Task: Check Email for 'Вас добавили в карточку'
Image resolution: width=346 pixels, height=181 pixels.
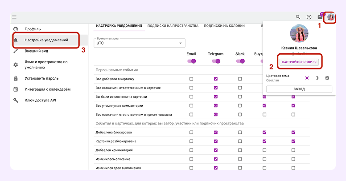Action: point(191,79)
